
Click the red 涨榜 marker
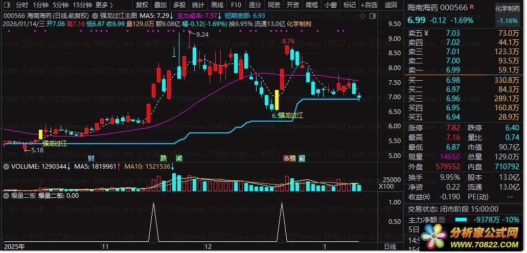(289, 158)
